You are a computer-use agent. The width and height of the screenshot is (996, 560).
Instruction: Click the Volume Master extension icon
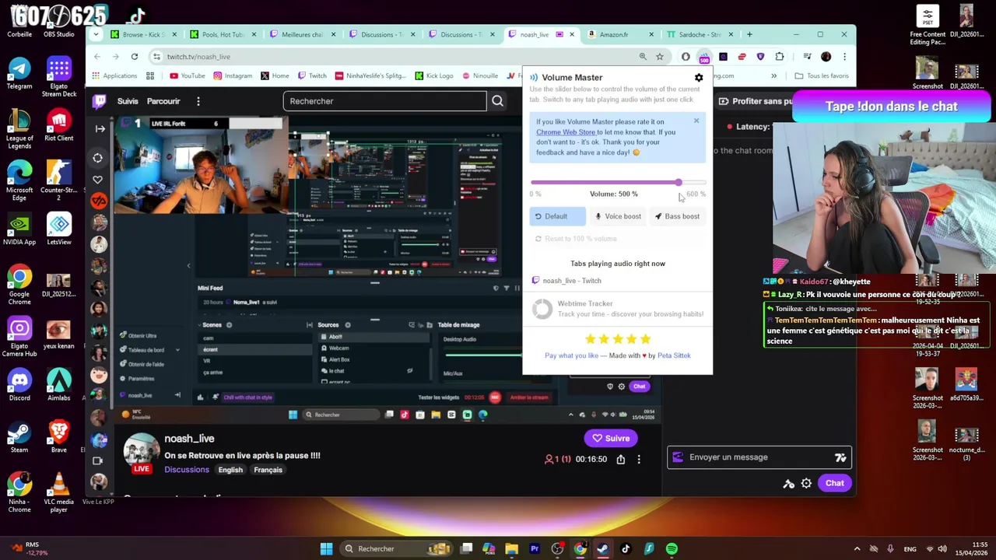coord(704,57)
